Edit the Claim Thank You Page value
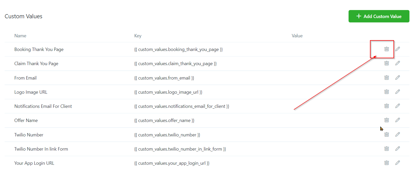The height and width of the screenshot is (174, 411). [x=398, y=63]
